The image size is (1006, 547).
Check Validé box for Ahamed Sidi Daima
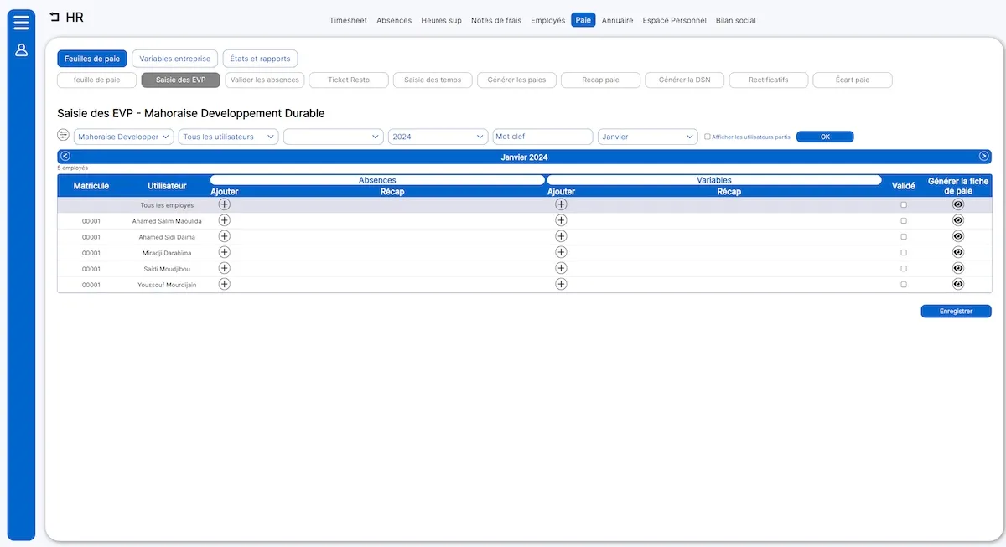903,237
